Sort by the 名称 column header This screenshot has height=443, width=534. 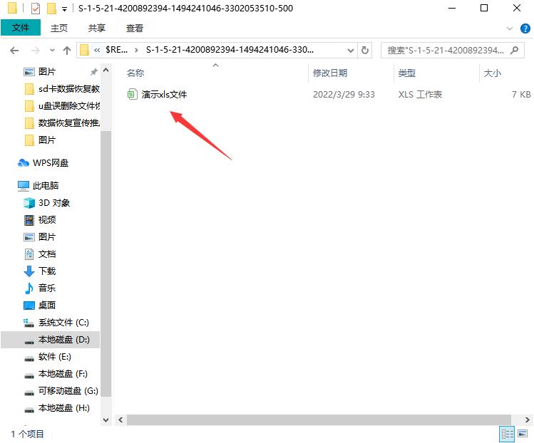(x=135, y=73)
